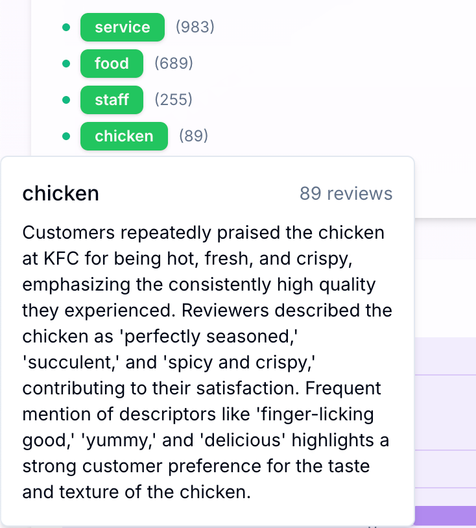
Task: Click the green service tag
Action: [122, 27]
